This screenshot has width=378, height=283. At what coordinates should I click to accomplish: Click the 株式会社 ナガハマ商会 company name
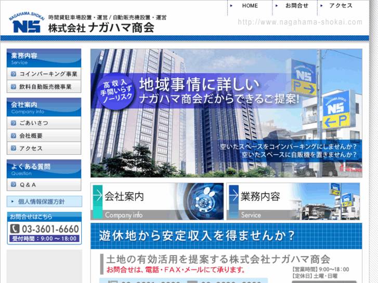click(101, 28)
